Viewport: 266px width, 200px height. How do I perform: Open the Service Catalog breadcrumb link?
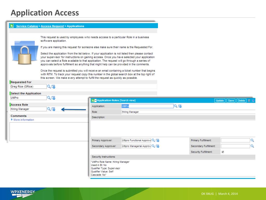point(27,26)
